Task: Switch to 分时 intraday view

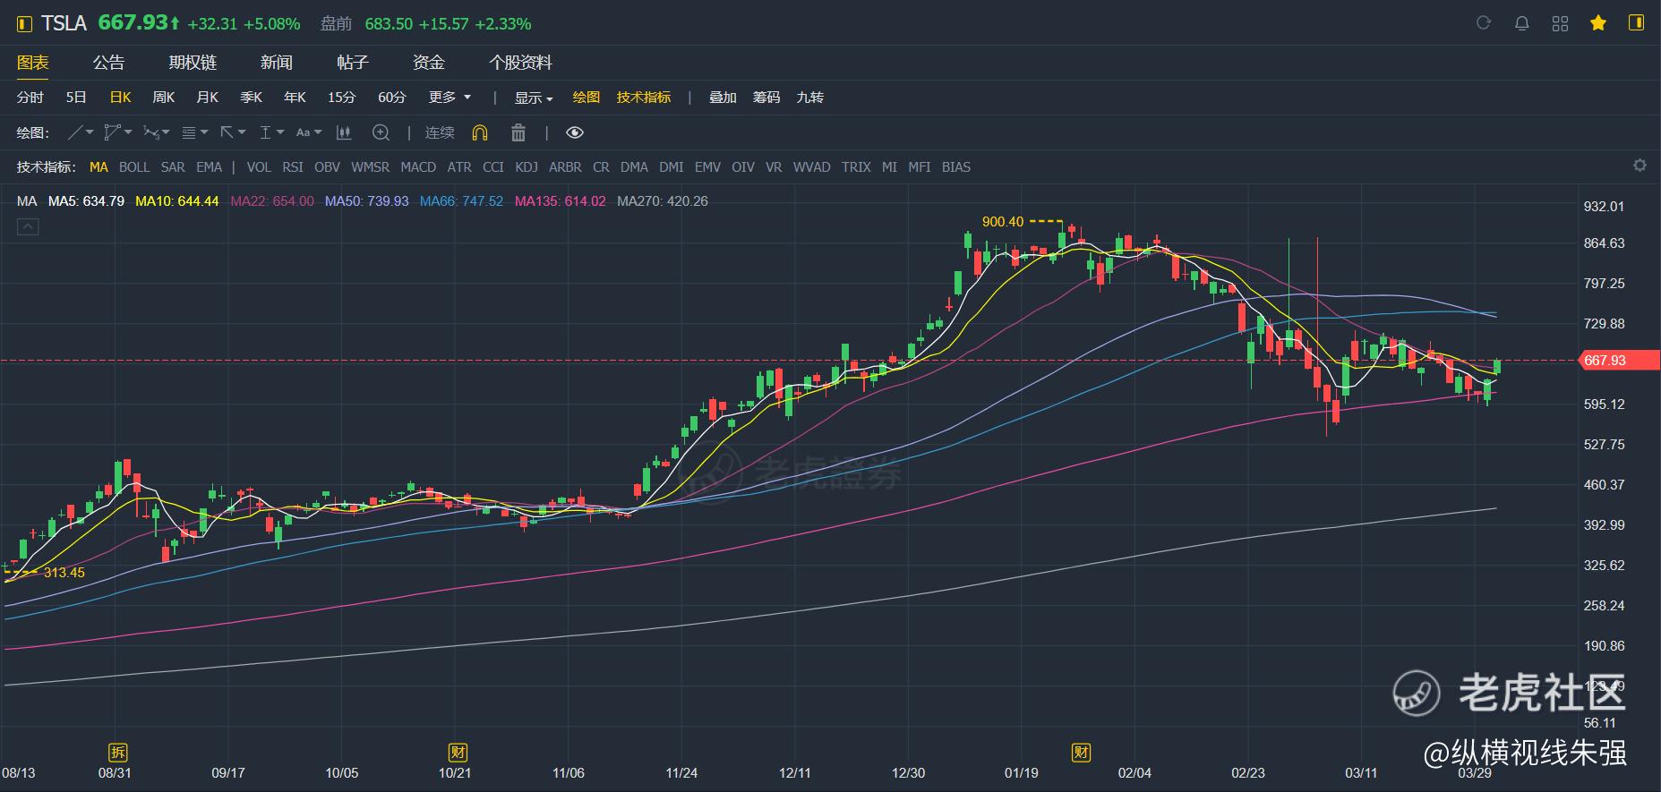Action: 30,97
